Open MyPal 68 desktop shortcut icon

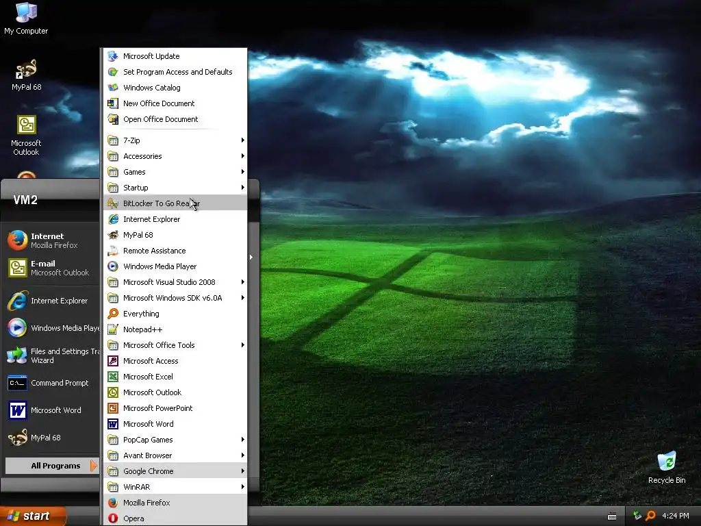(26, 75)
